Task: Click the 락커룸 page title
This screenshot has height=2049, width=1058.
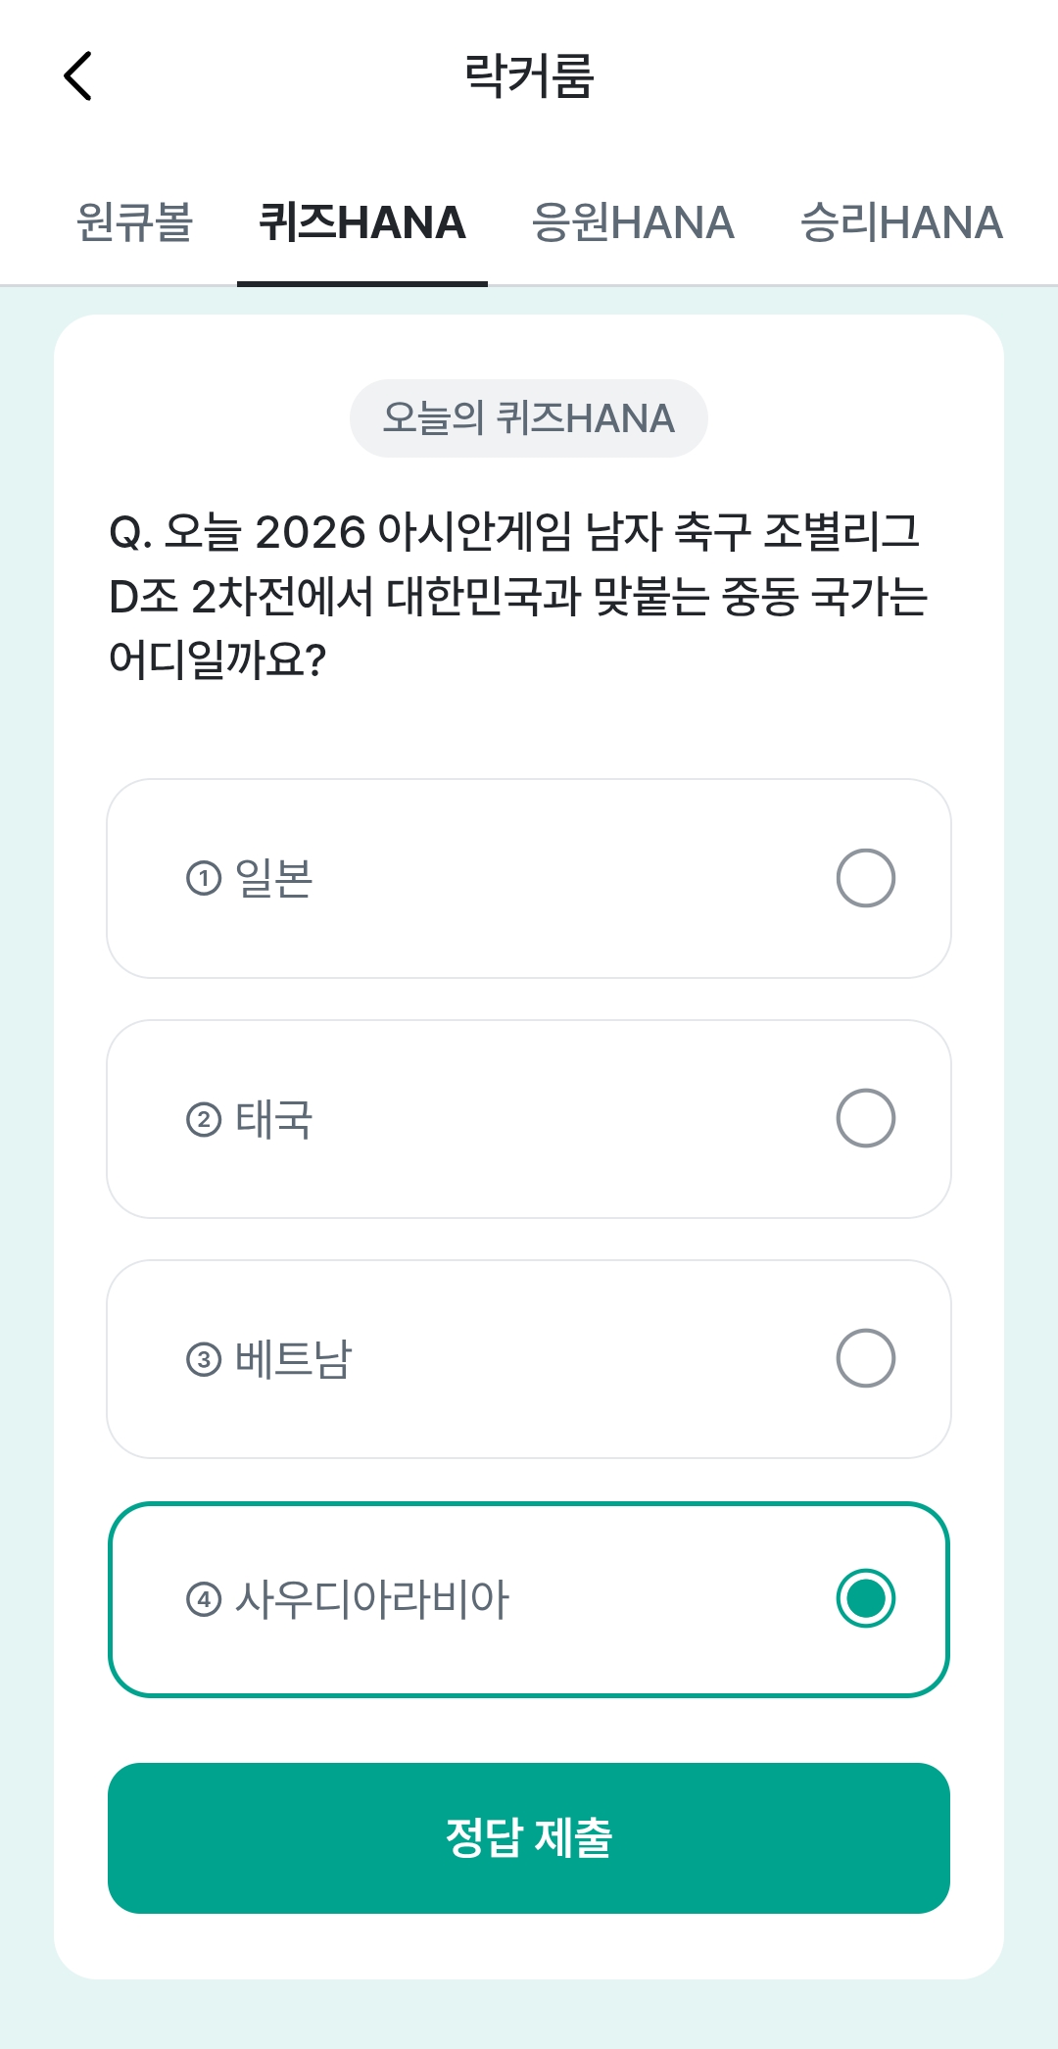Action: point(529,76)
